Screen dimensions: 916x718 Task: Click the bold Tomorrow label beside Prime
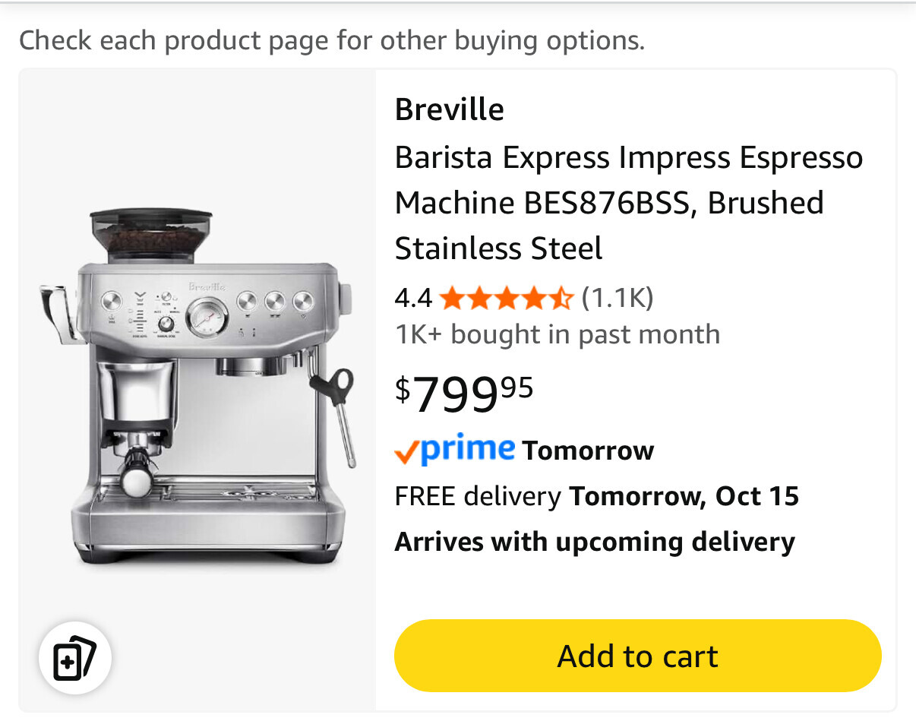588,451
